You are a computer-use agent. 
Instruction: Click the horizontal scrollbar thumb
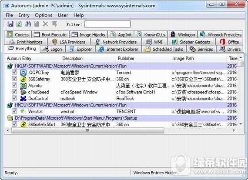pos(88,130)
